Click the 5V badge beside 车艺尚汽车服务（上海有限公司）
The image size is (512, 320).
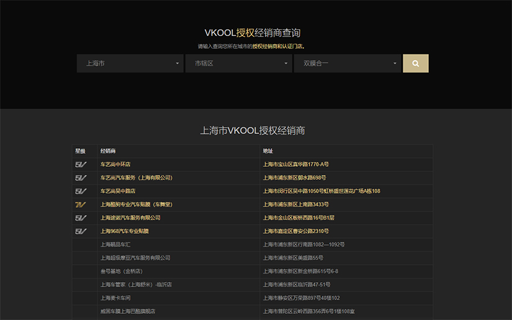pos(81,178)
